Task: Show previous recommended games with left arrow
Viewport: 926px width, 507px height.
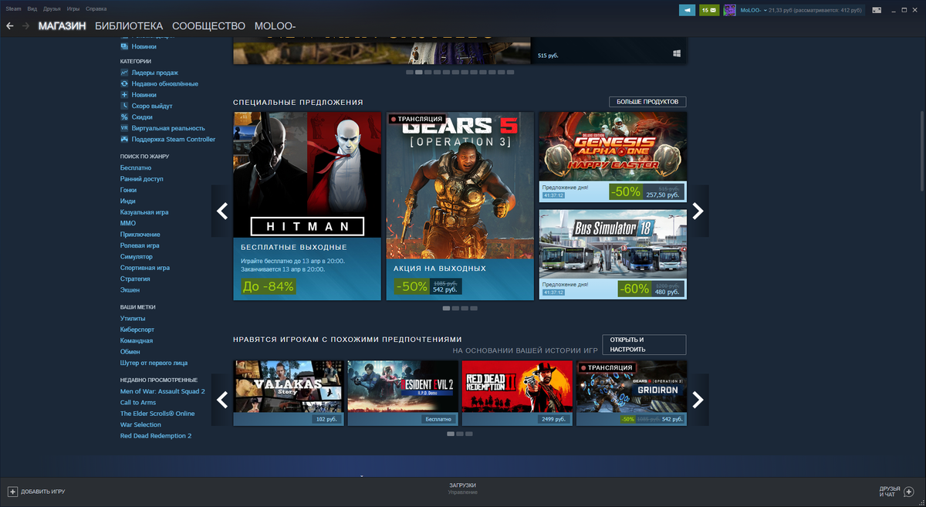Action: (222, 400)
